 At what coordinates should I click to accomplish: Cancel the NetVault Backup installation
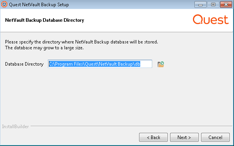215,137
